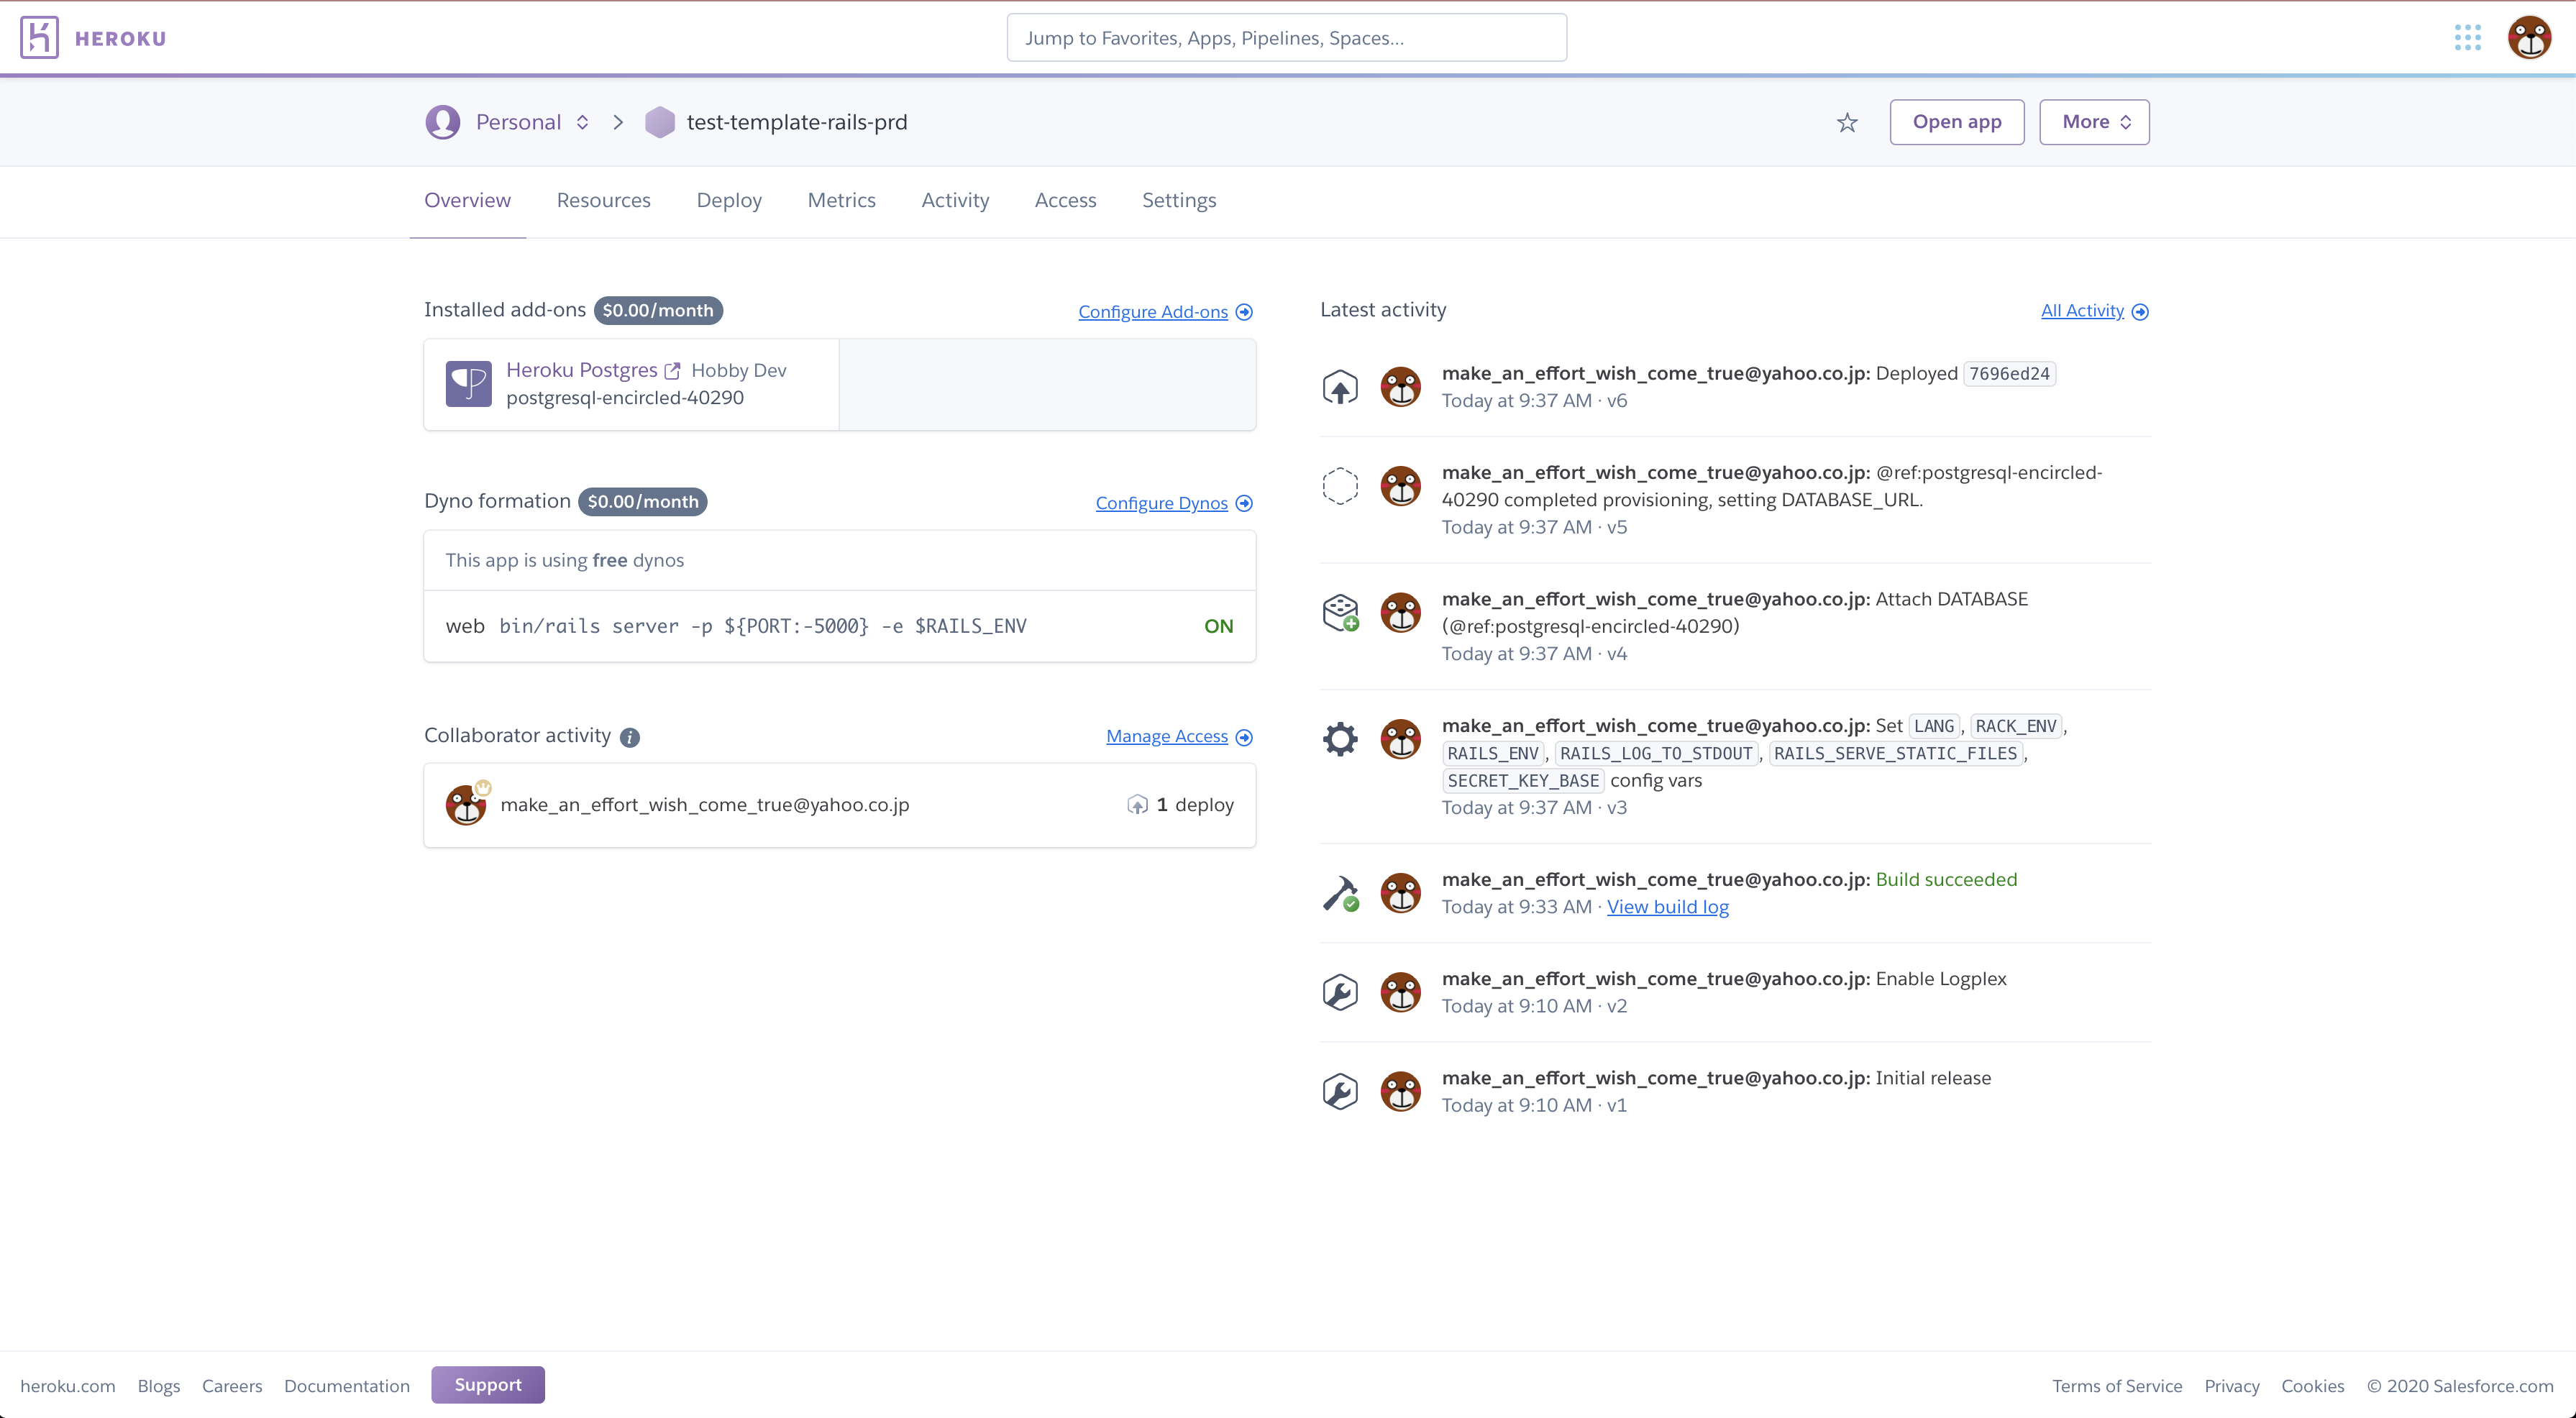Viewport: 2576px width, 1418px height.
Task: Expand the More dropdown button
Action: click(x=2094, y=122)
